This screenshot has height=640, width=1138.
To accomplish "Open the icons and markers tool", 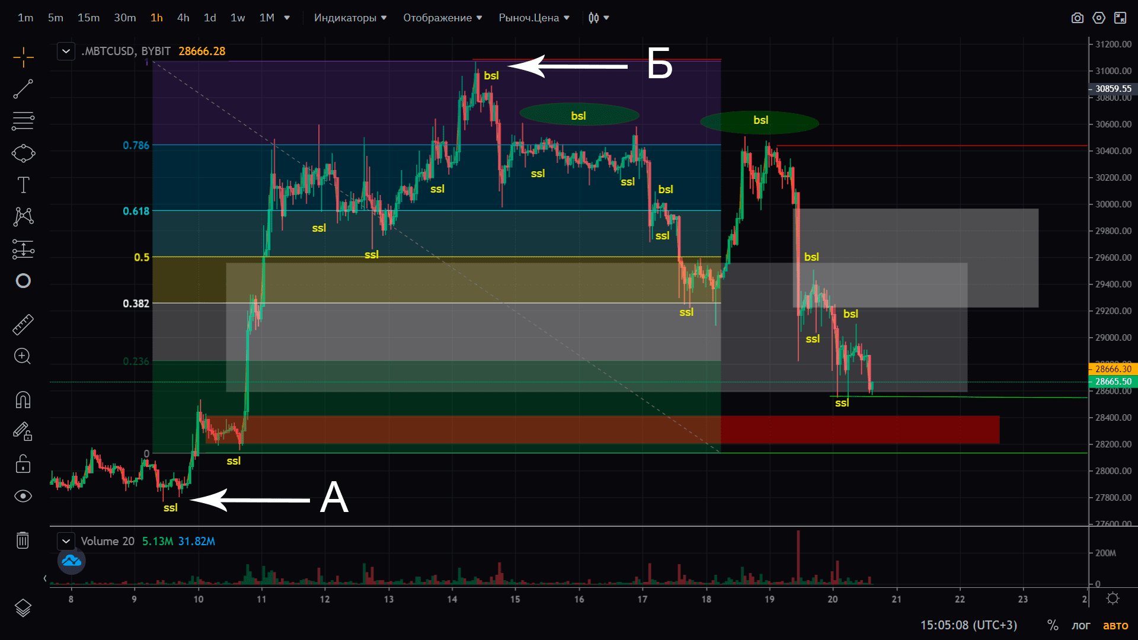I will pyautogui.click(x=23, y=281).
